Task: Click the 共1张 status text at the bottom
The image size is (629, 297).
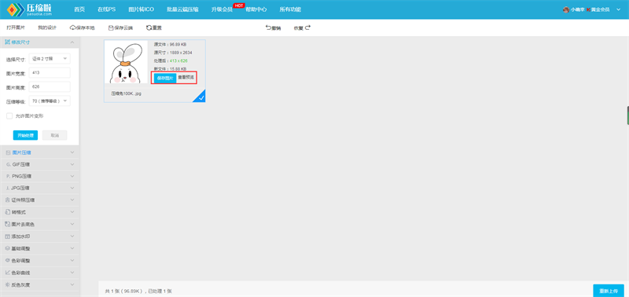Action: 139,291
